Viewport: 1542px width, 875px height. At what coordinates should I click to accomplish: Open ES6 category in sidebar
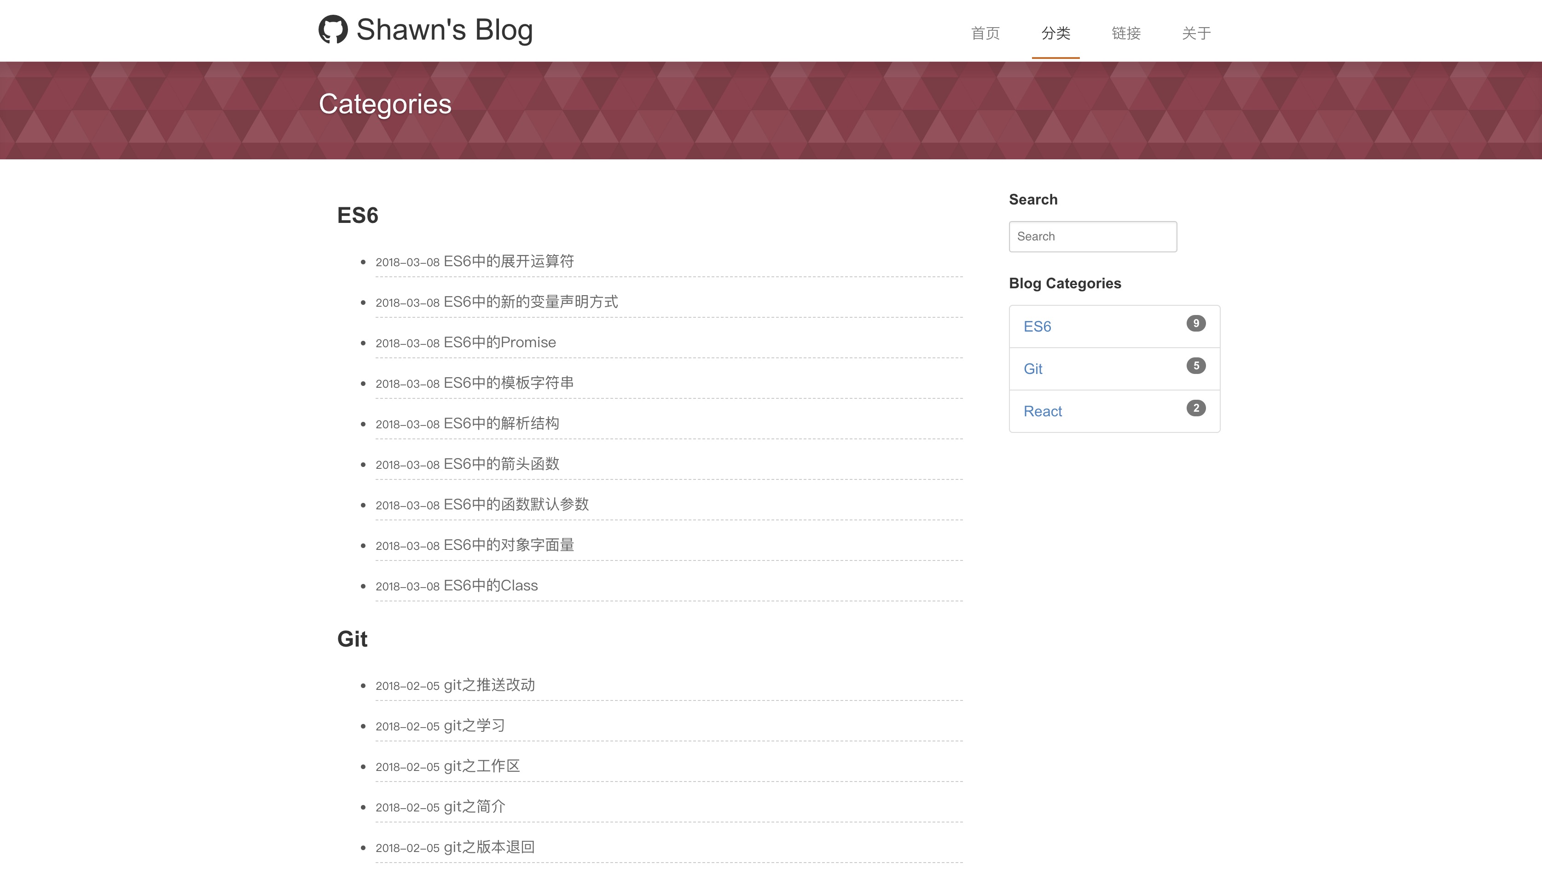[x=1037, y=327]
